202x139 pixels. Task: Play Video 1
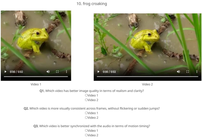tap(5, 72)
